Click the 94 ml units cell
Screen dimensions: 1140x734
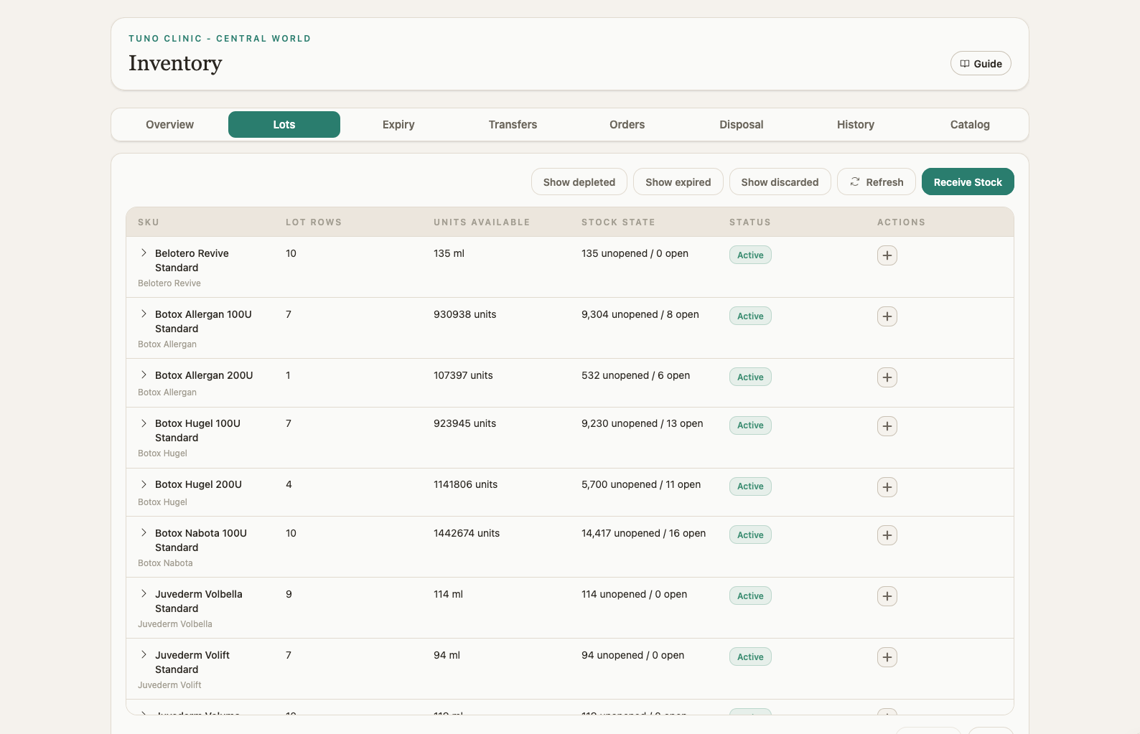click(447, 655)
